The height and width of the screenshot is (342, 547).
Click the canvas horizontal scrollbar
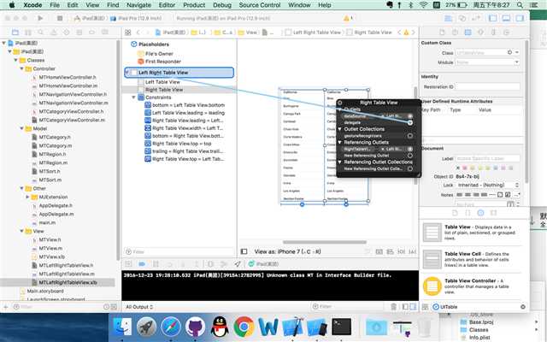coord(325,242)
